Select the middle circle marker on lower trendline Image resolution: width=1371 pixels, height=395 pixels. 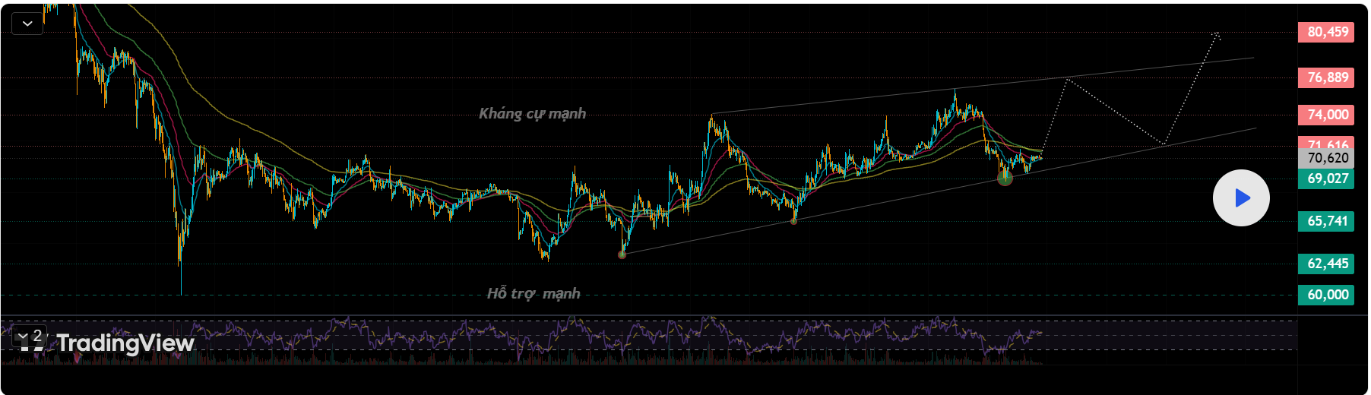(x=794, y=220)
